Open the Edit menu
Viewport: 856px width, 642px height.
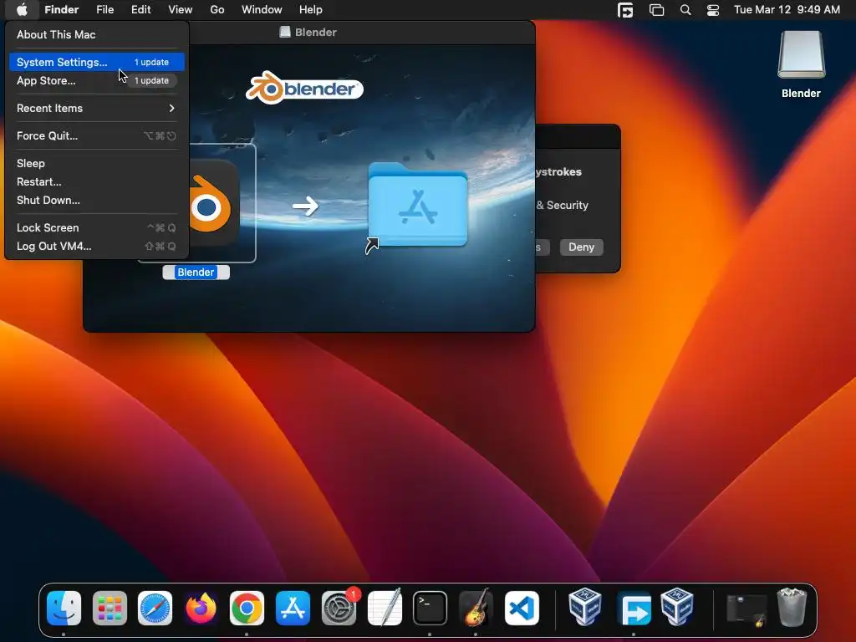(140, 10)
